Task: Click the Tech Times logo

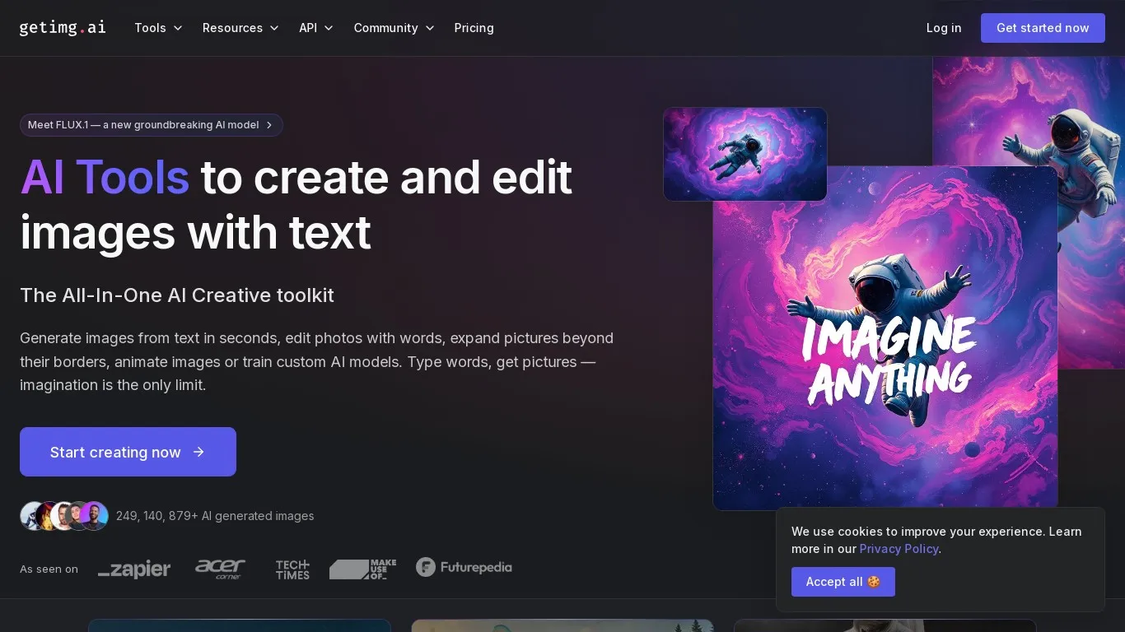Action: (292, 569)
